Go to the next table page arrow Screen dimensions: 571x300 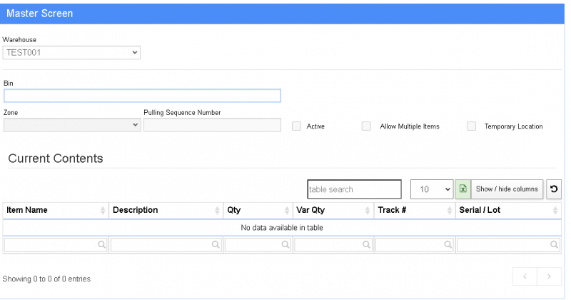click(549, 276)
